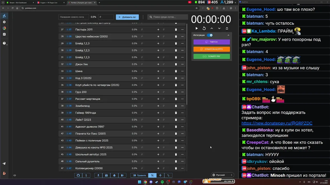Open the clipboard history icon in sidebar
This screenshot has height=185, width=330.
[x=4, y=34]
